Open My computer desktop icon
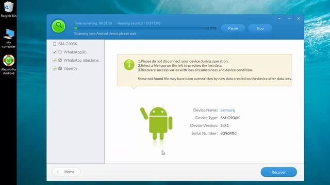This screenshot has height=185, width=330. [8, 39]
